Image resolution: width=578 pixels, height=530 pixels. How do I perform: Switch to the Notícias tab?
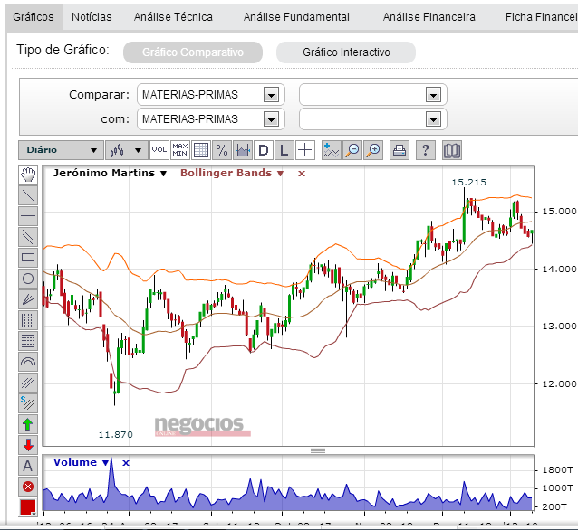coord(92,16)
